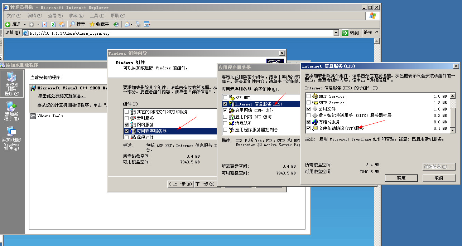Click the History/media toolbar icon
Viewport: 462px width, 246px height.
click(116, 24)
